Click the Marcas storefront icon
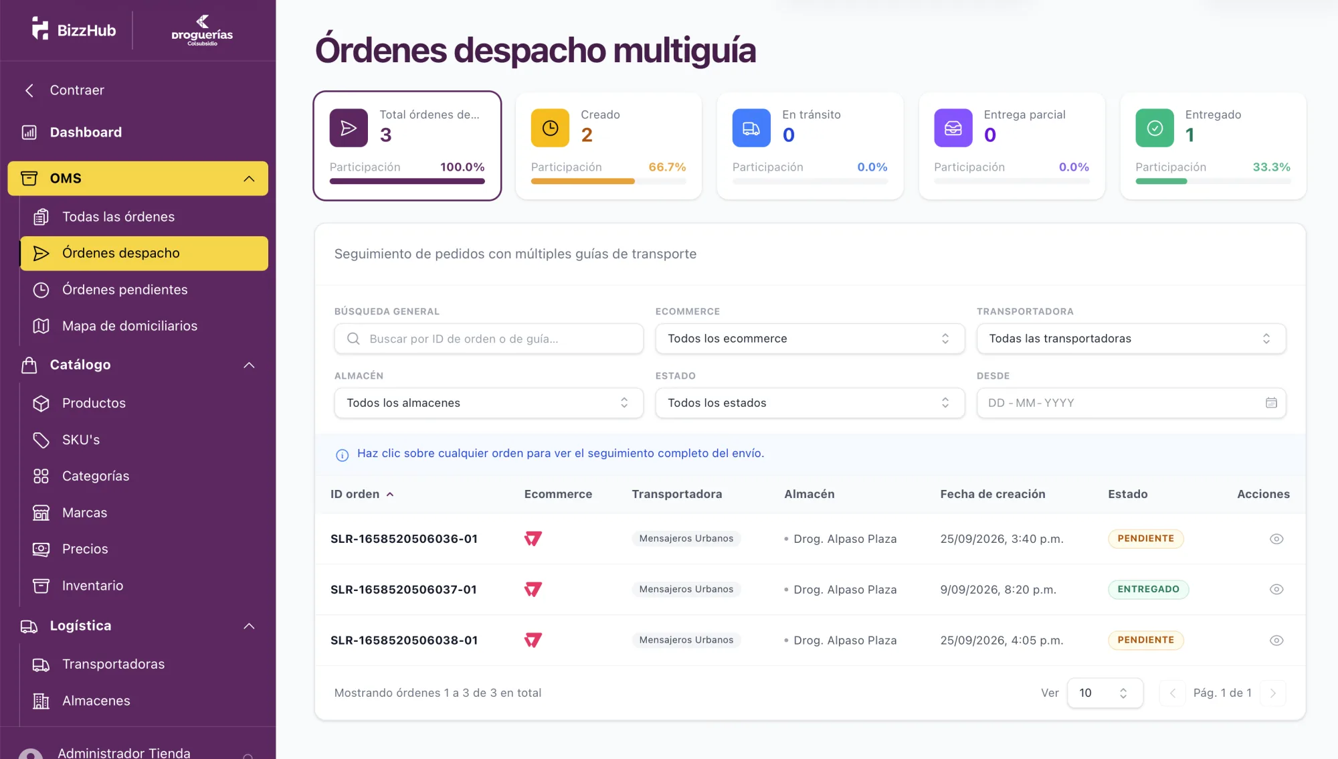The width and height of the screenshot is (1338, 759). pos(41,513)
